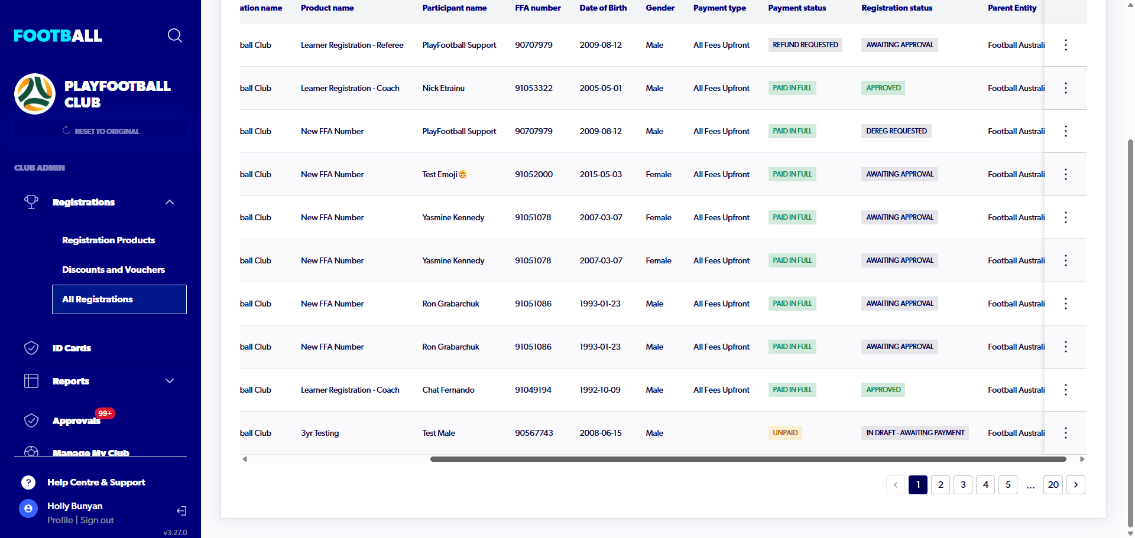Click the horizontal table scrollbar

pyautogui.click(x=748, y=459)
